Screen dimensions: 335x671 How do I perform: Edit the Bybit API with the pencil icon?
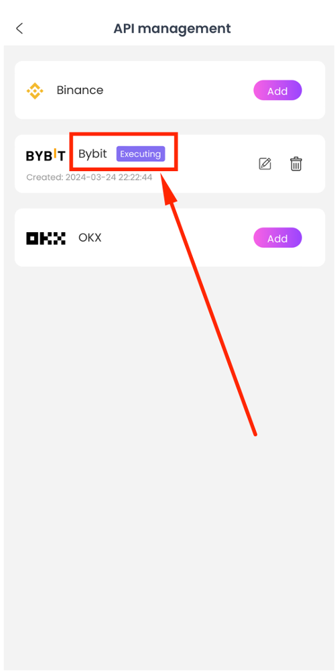[265, 164]
